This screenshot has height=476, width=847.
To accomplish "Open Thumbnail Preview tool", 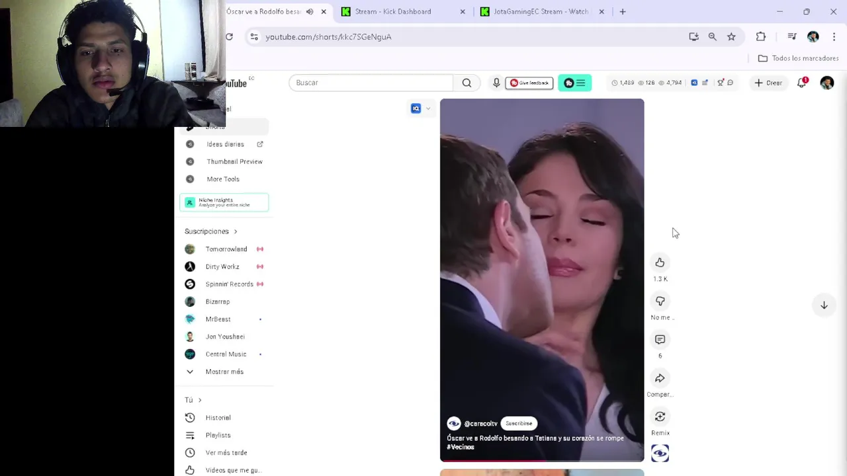I will click(234, 161).
